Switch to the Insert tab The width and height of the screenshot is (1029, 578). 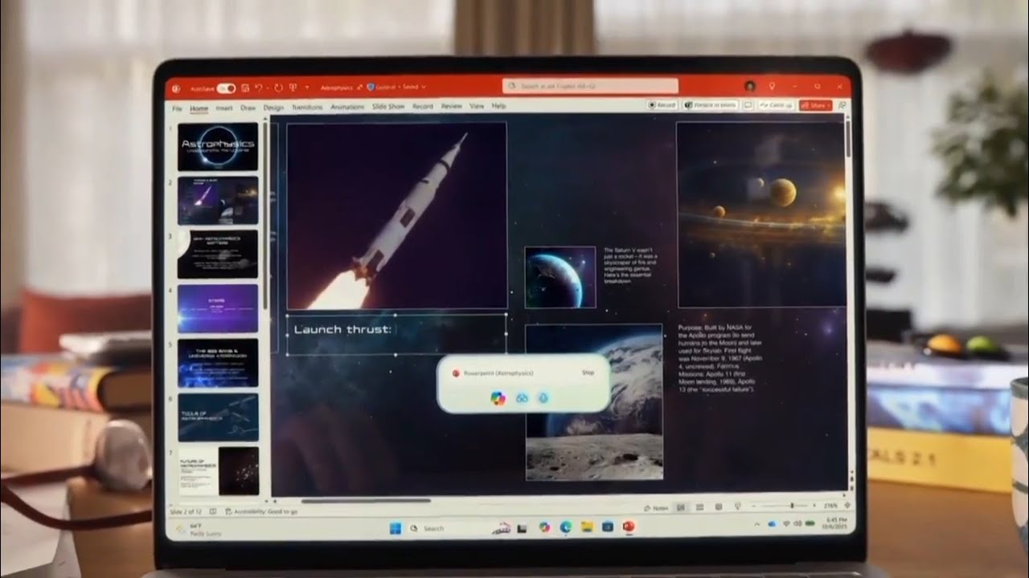pyautogui.click(x=224, y=107)
